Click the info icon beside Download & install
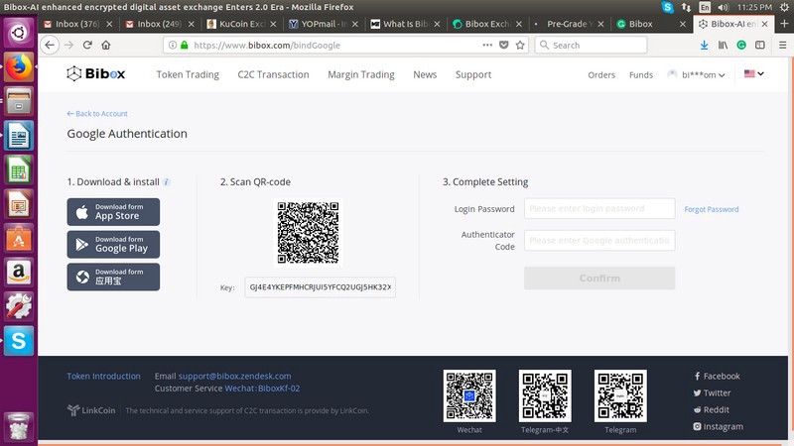Image resolution: width=794 pixels, height=446 pixels. pos(166,182)
